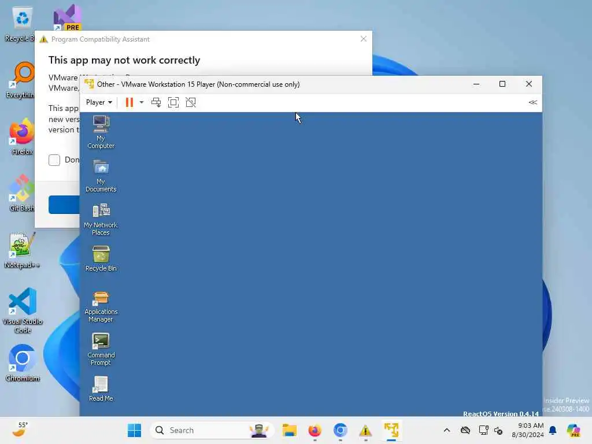
Task: Open My Network Places in ReactOS
Action: click(x=101, y=219)
